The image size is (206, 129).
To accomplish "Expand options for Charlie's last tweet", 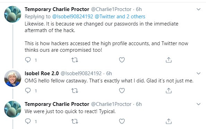I will 198,104.
